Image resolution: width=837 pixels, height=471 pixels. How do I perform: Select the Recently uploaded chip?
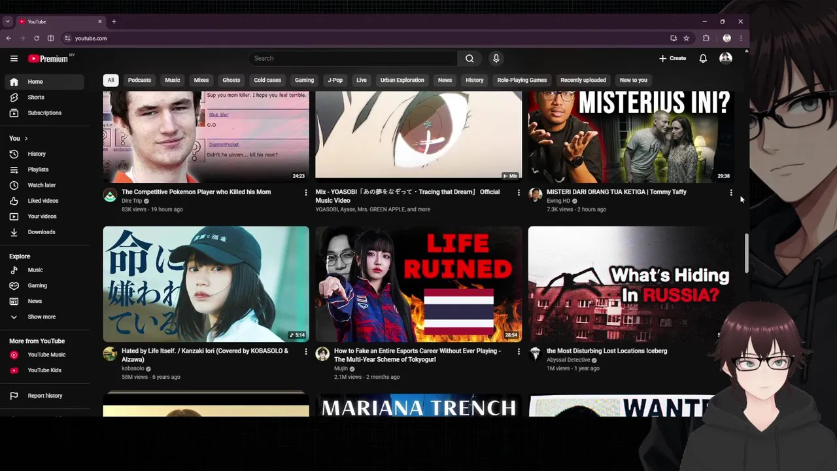click(x=583, y=80)
